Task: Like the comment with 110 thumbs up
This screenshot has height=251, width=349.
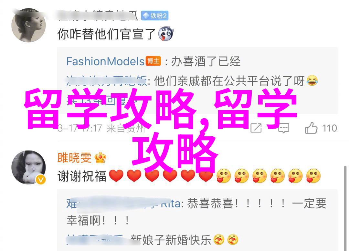Action: 311,128
